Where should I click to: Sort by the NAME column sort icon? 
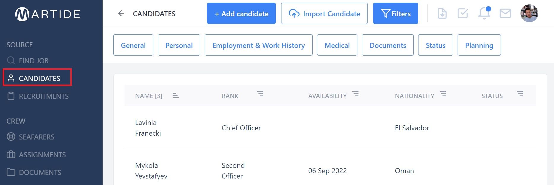point(176,95)
